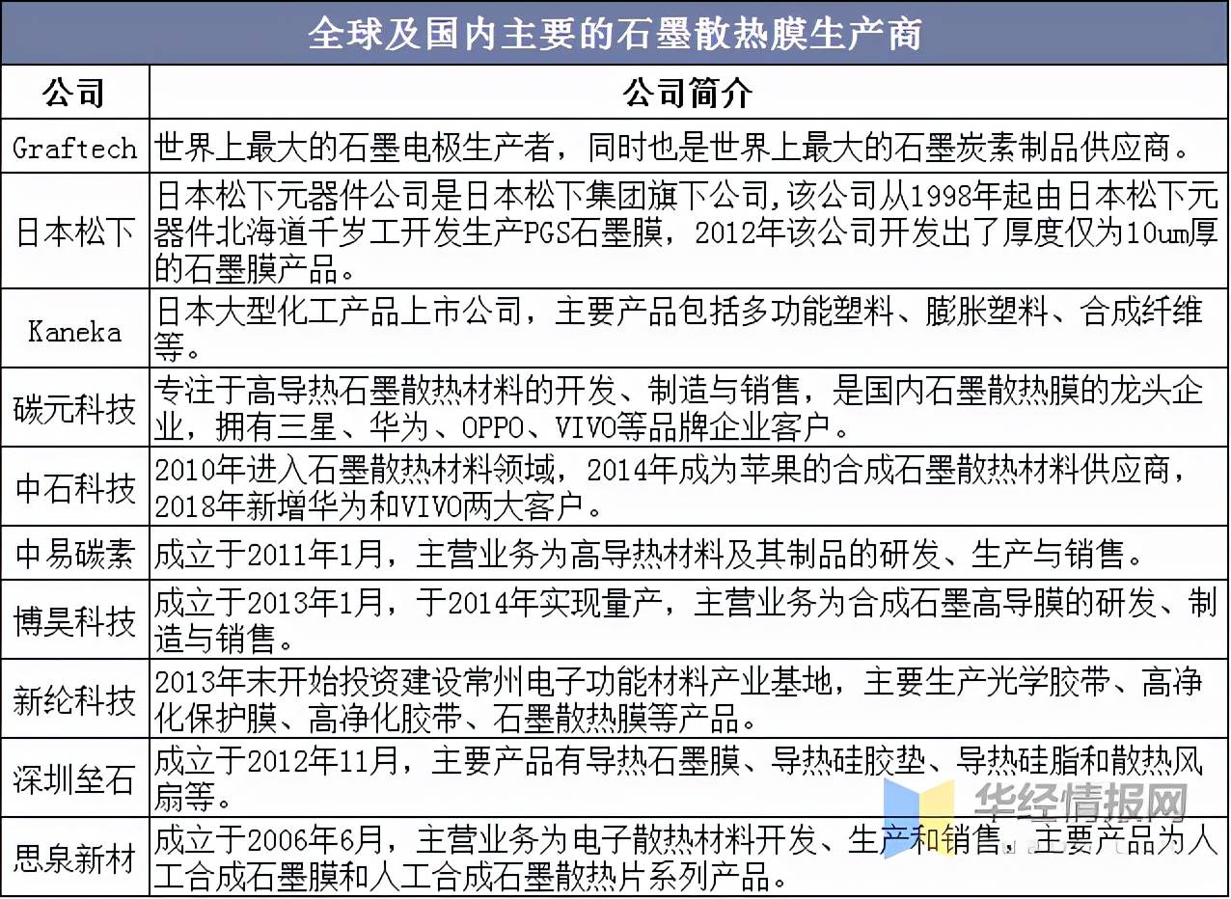Click the Graftech company cell
This screenshot has height=899, width=1231.
coord(74,147)
